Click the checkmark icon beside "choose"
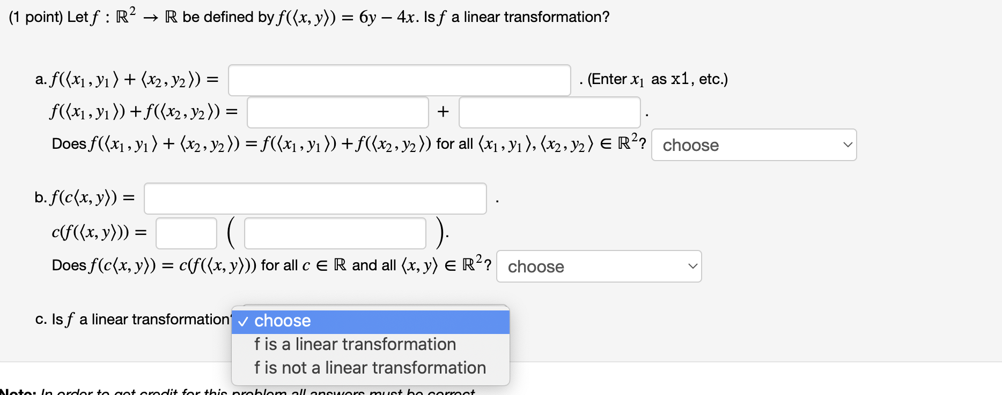Screen dimensions: 1002x395 coord(245,321)
